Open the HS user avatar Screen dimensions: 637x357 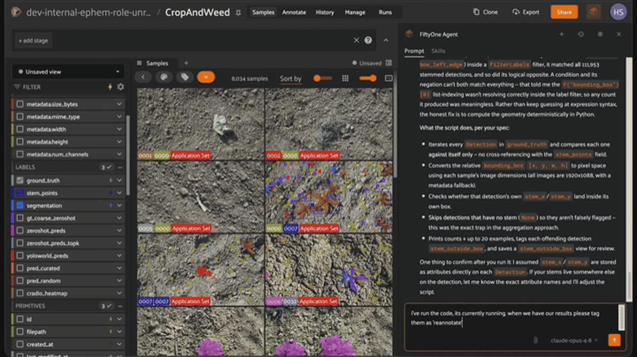pyautogui.click(x=618, y=12)
